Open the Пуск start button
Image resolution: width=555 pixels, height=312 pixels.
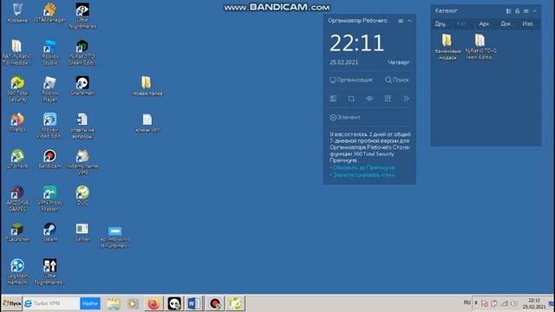[12, 303]
